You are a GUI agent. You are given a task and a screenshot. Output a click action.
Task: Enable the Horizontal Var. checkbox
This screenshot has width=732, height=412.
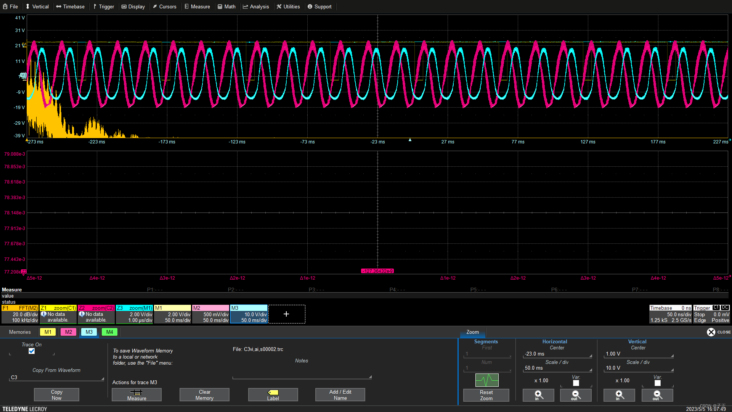[x=576, y=383]
